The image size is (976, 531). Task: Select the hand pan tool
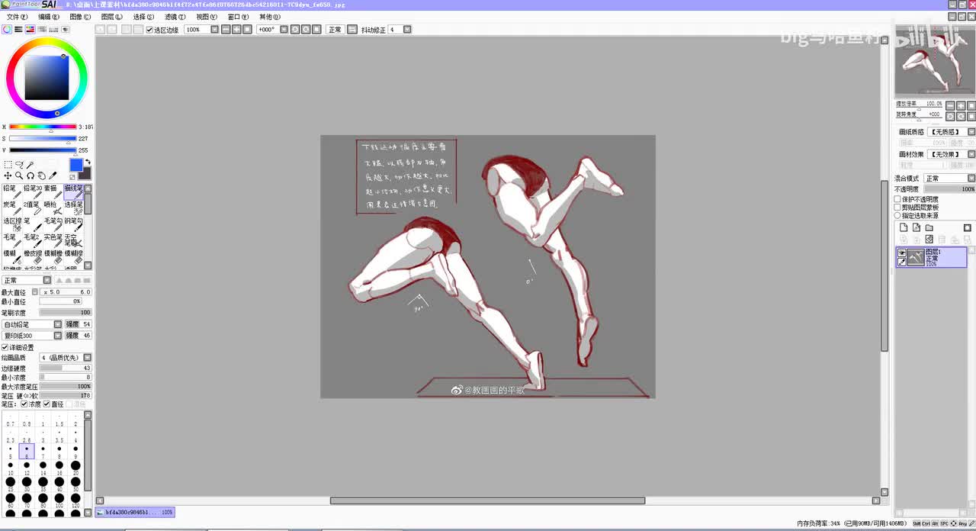point(42,175)
